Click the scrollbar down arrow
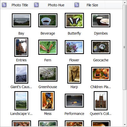Image resolution: width=127 pixels, height=127 pixels. click(x=125, y=124)
